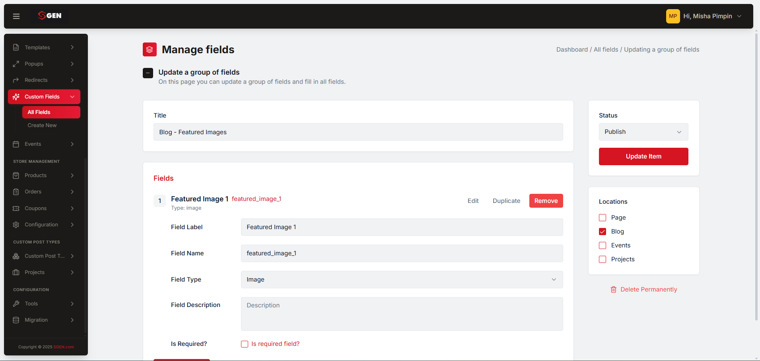
Task: Collapse section with black minus icon
Action: pos(148,73)
